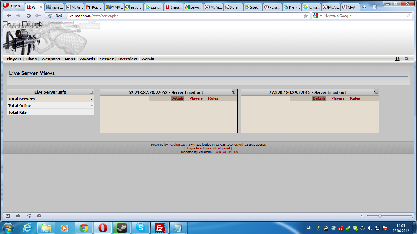Viewport: 417px width, 234px height.
Task: Launch Steam from the Windows taskbar
Action: [122, 228]
